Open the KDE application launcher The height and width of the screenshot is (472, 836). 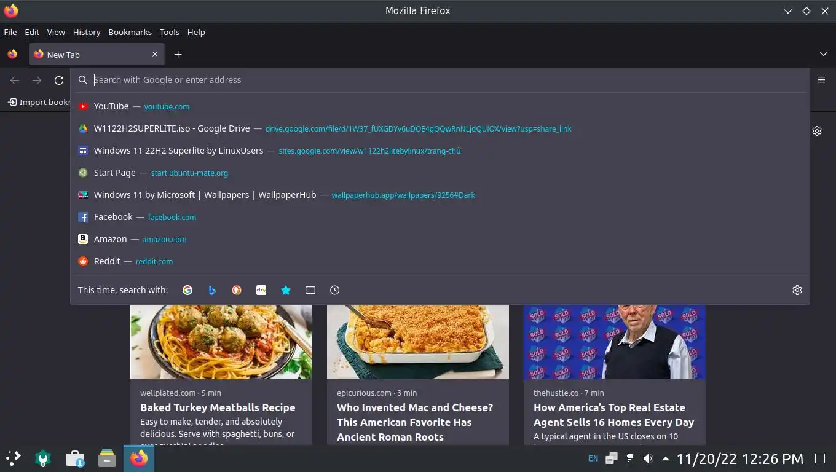(14, 458)
